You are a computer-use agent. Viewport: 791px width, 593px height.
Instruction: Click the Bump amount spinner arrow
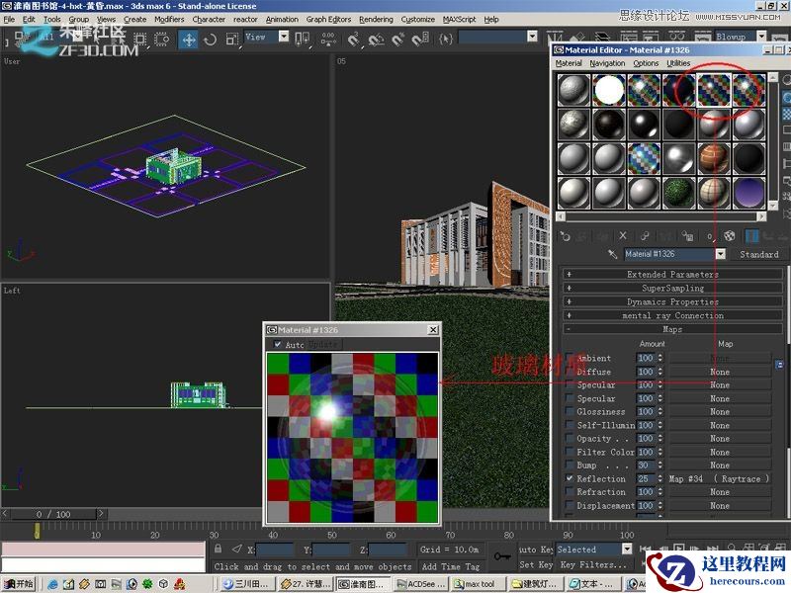click(658, 463)
